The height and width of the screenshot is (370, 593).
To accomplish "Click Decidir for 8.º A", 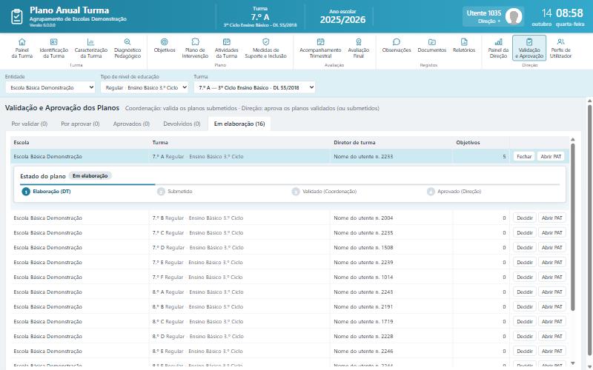I will pyautogui.click(x=525, y=292).
